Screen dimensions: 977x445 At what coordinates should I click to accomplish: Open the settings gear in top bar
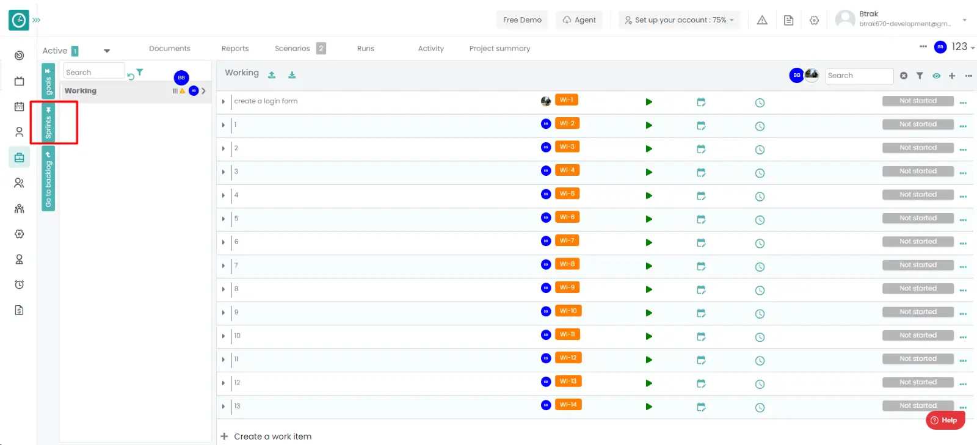[814, 20]
